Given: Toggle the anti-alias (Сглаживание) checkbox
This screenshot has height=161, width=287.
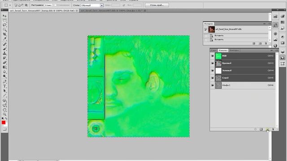Looking at the screenshot, I should pos(55,5).
